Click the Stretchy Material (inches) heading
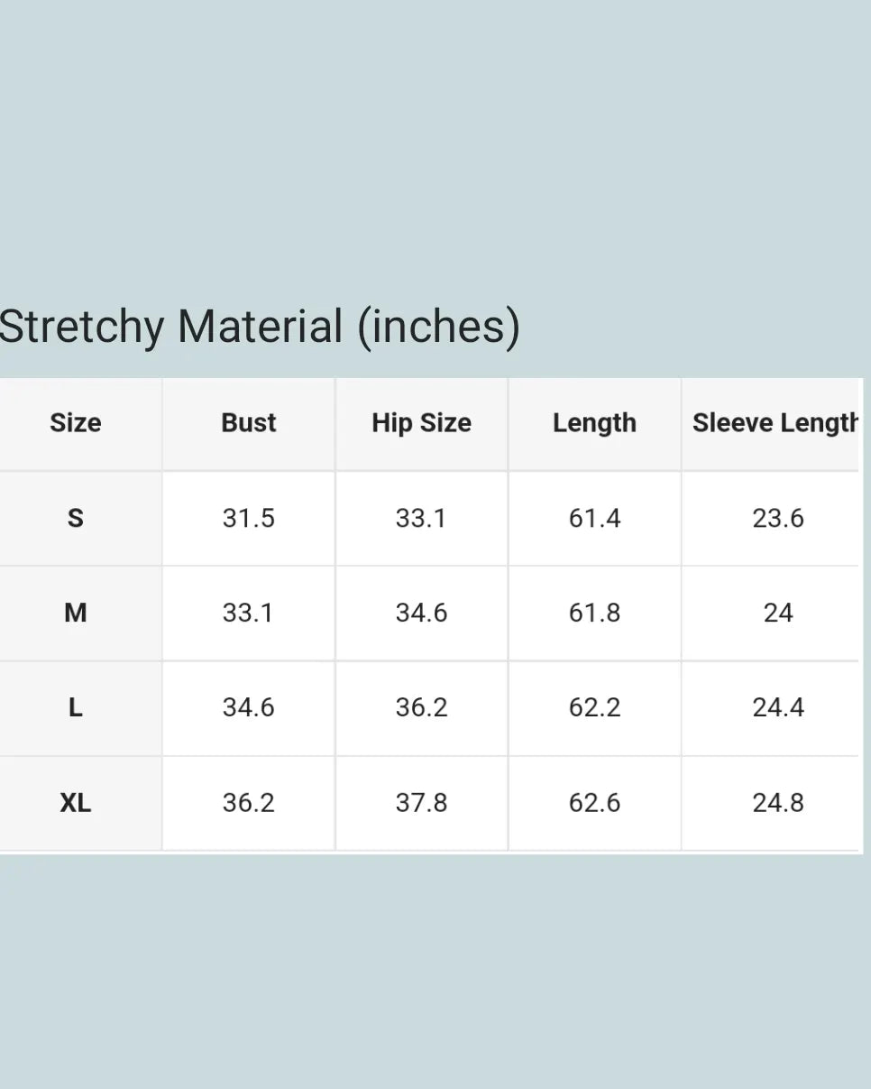871x1089 pixels. (260, 327)
